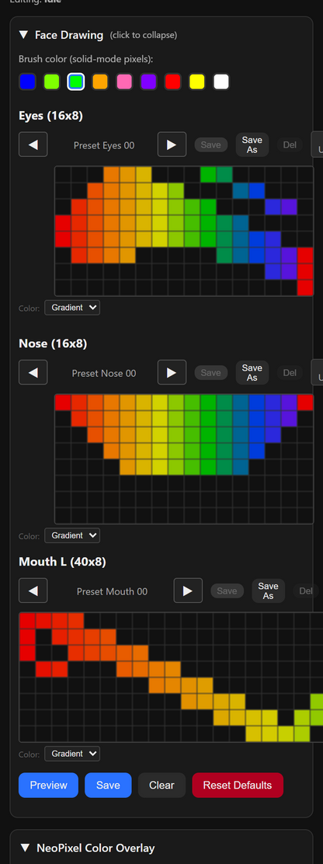Click Save button for Mouth preset
The height and width of the screenshot is (864, 323).
pos(227,591)
